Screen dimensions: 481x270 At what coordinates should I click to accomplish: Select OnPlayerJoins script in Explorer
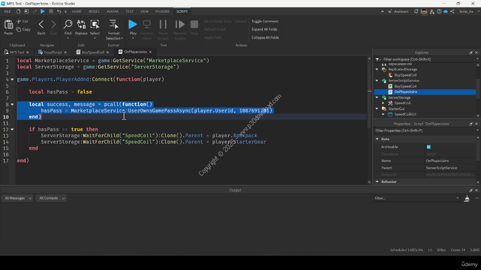tap(405, 92)
